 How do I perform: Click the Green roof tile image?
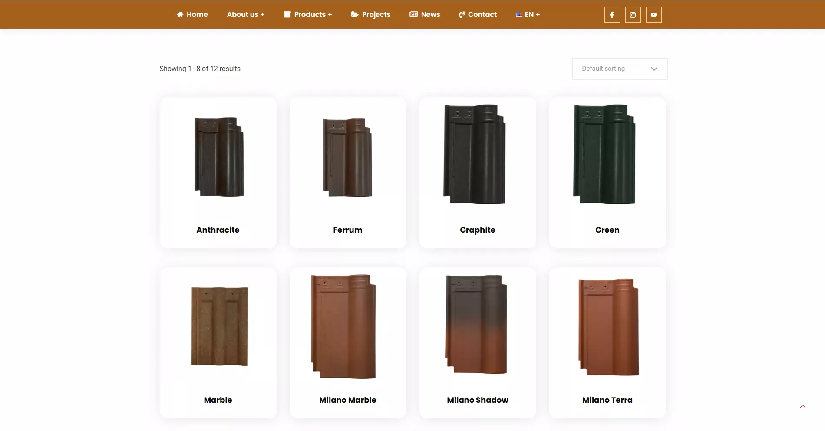point(604,154)
